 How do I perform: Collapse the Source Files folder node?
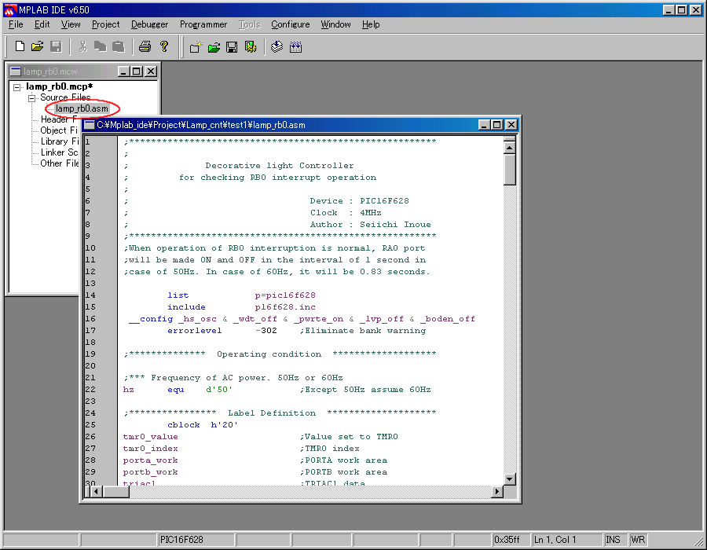click(x=31, y=98)
